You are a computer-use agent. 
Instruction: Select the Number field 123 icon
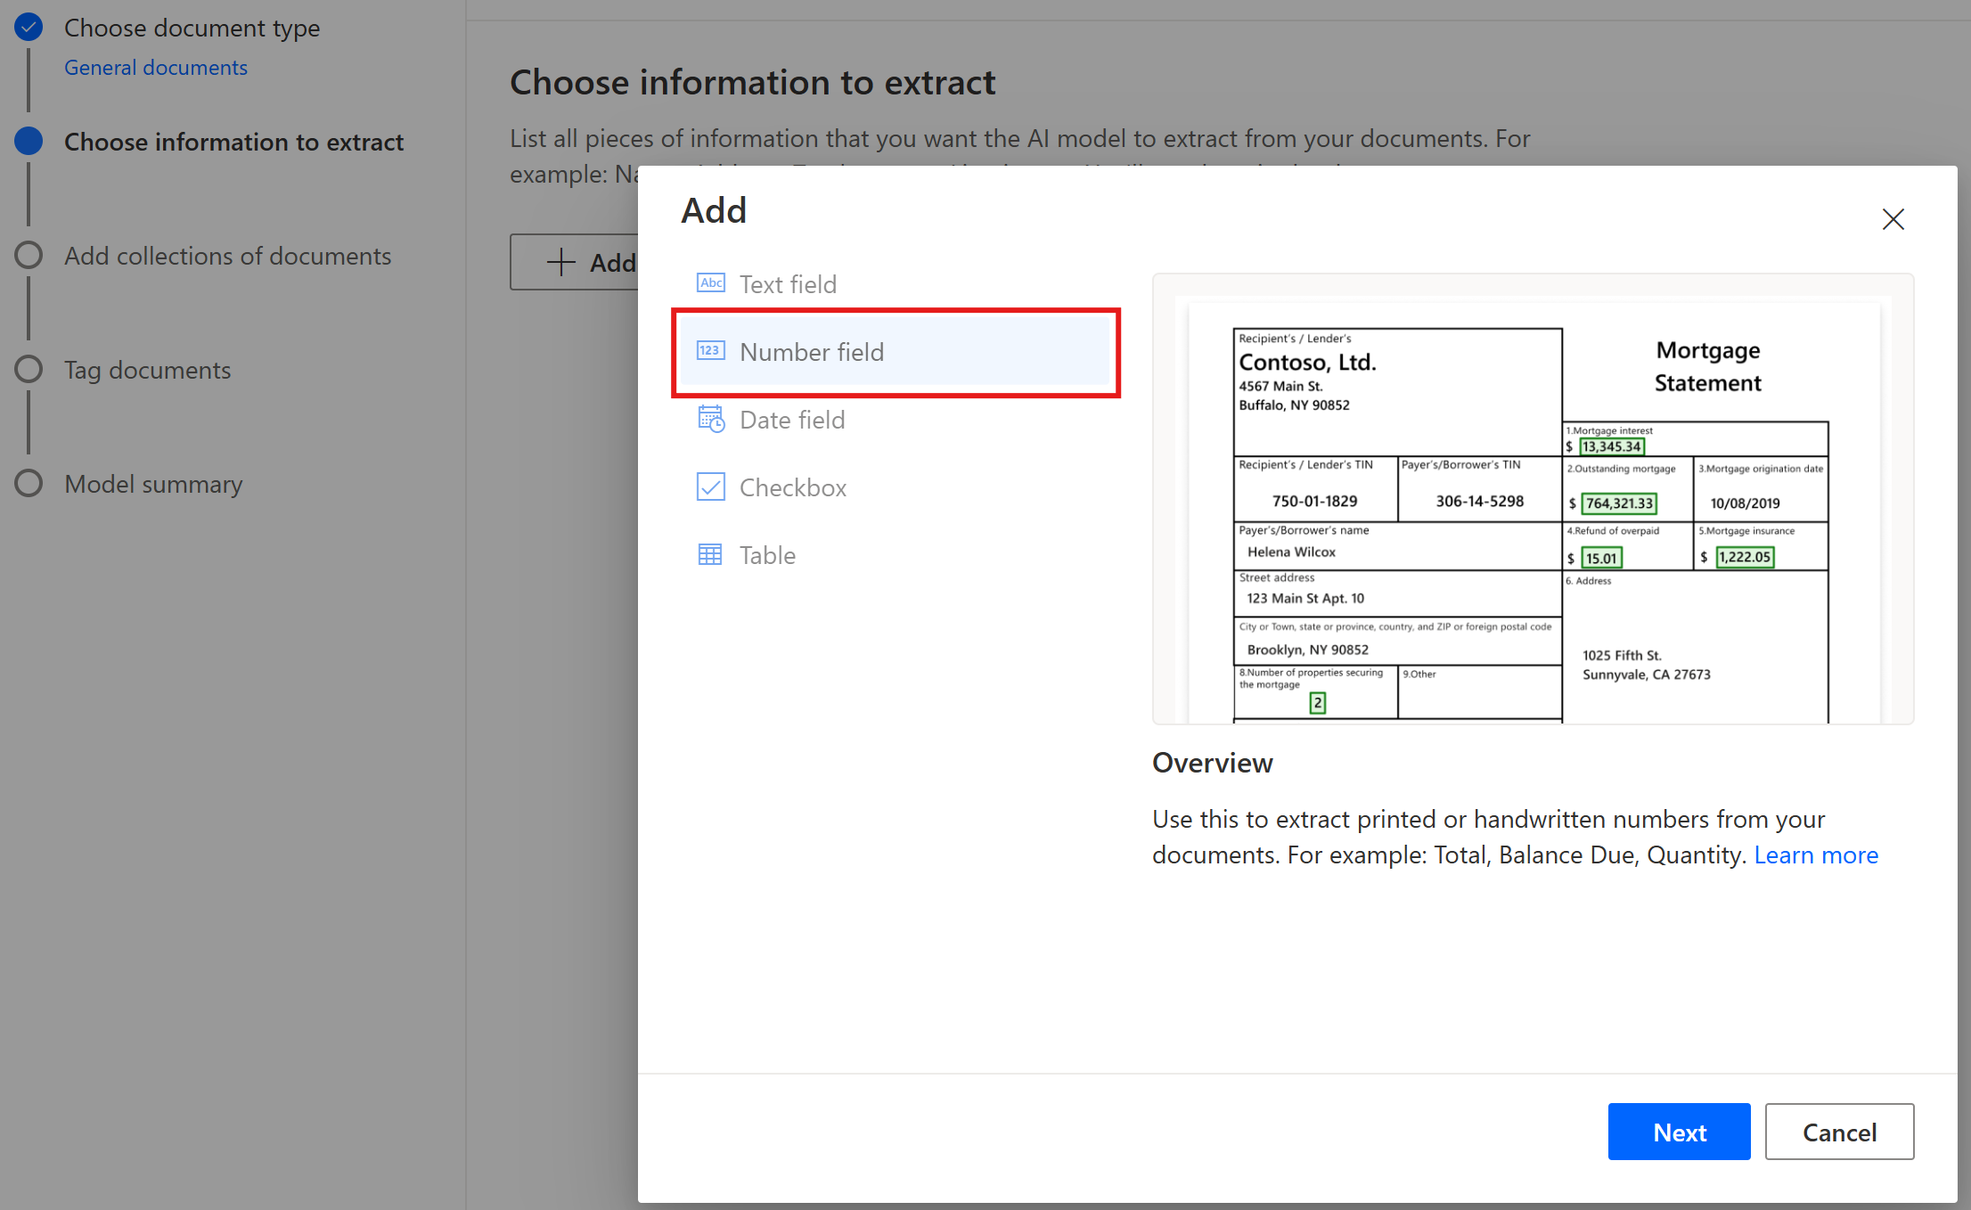[x=711, y=351]
